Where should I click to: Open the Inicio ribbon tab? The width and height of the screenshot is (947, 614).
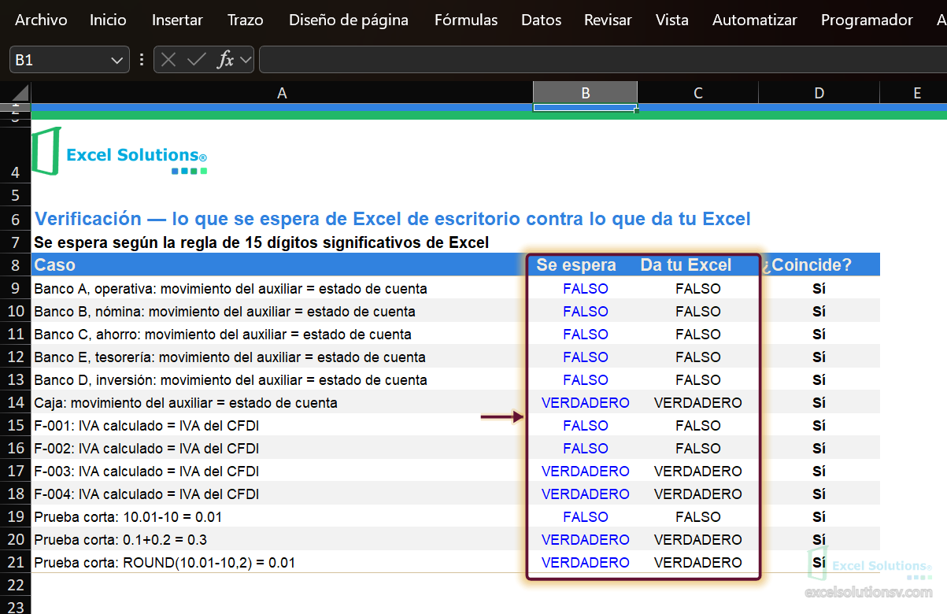[108, 20]
